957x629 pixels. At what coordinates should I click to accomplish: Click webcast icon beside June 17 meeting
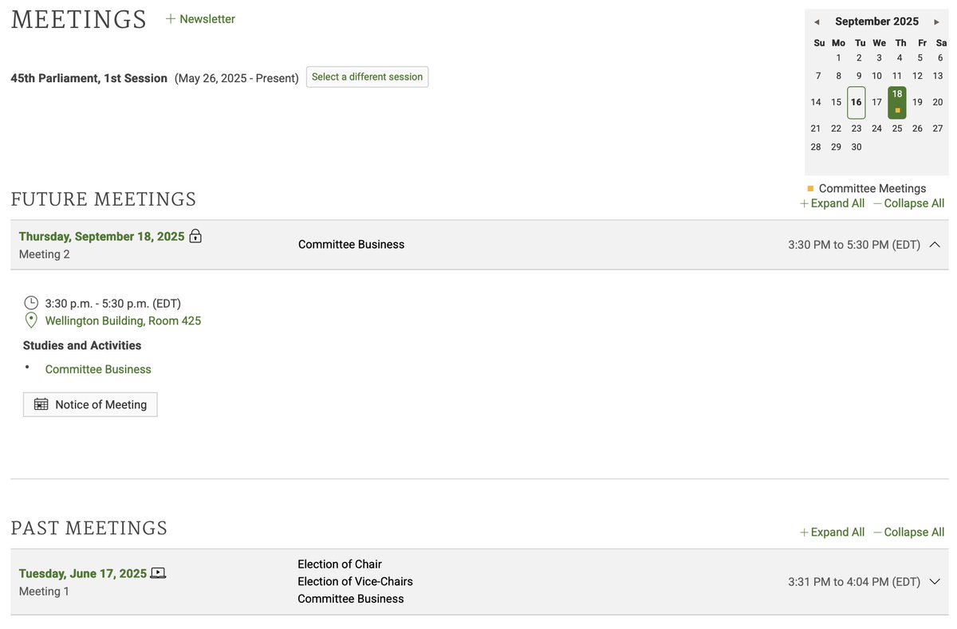pos(158,573)
